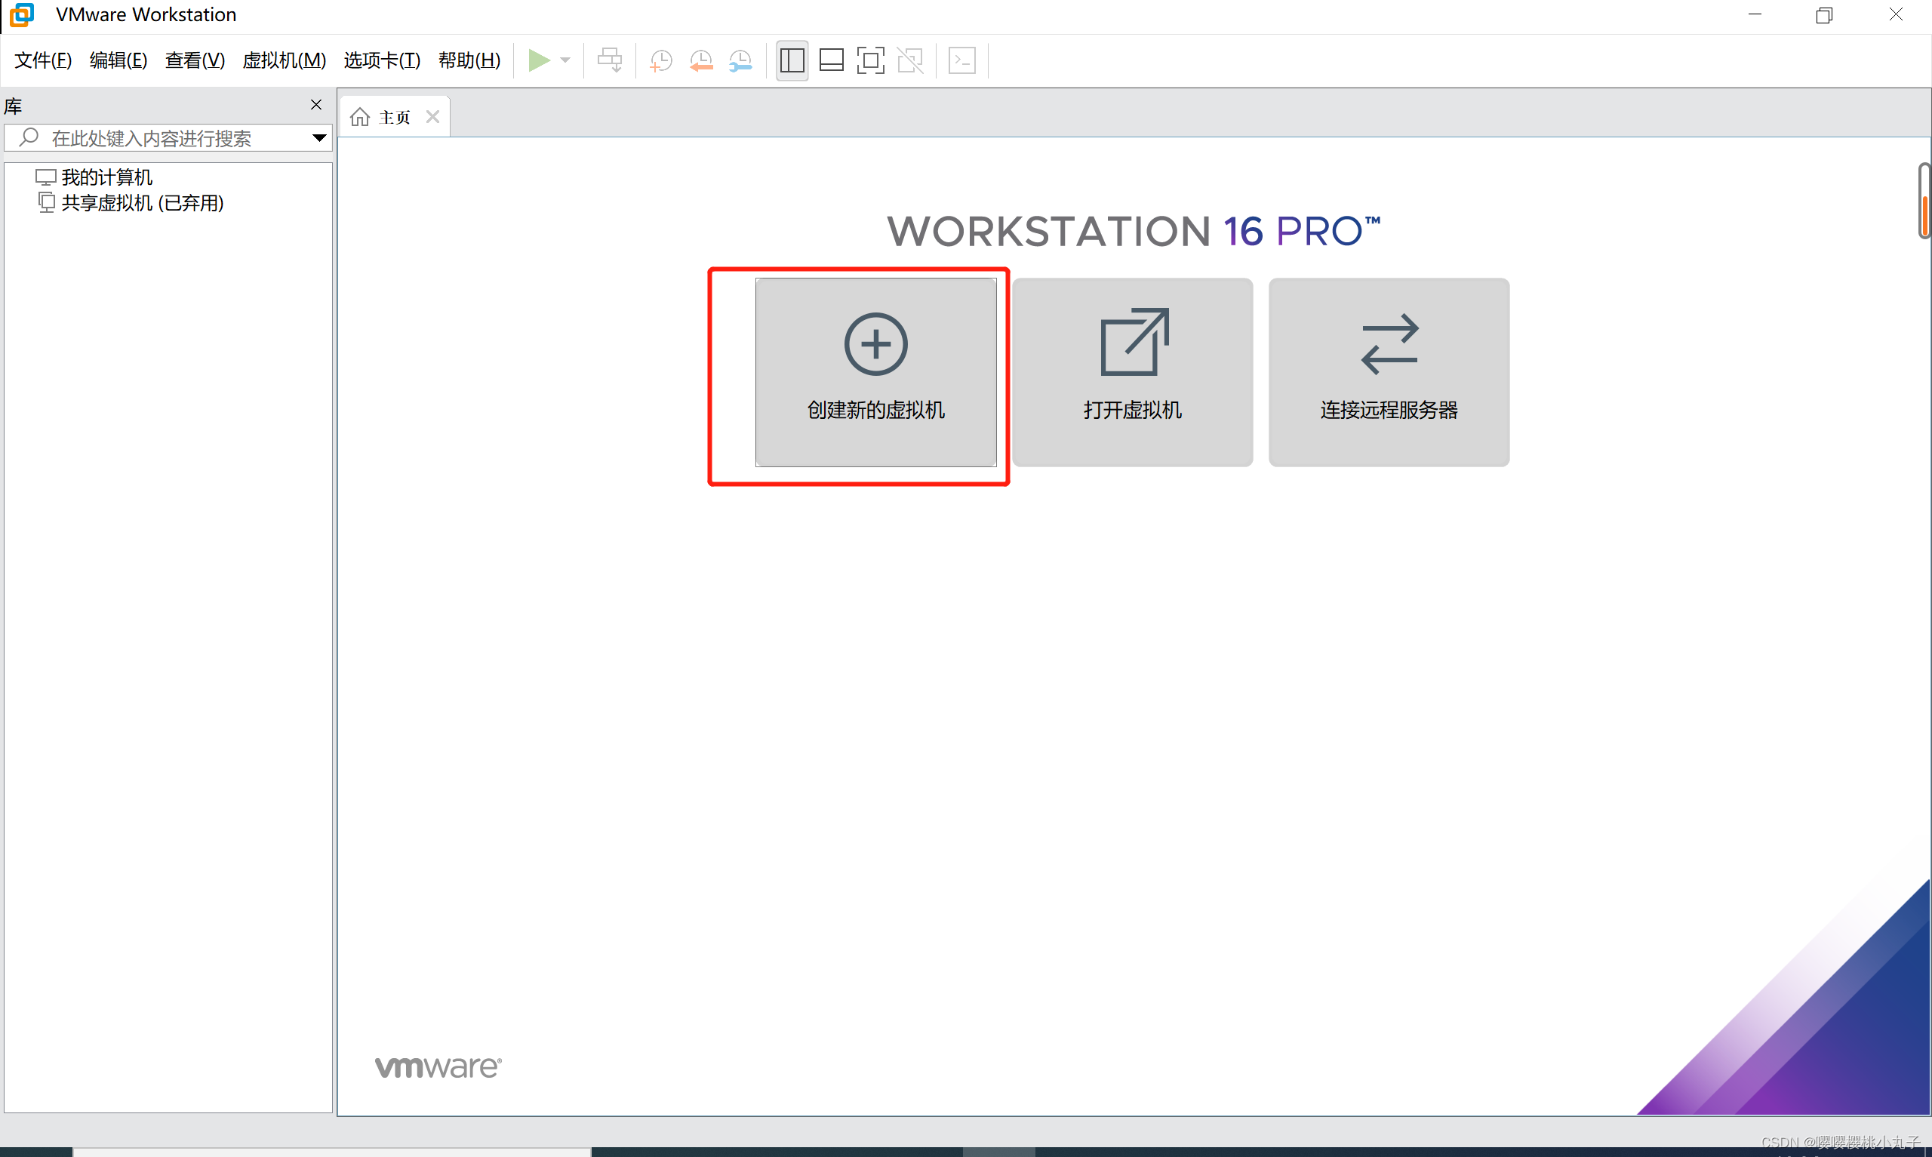Viewport: 1932px width, 1157px height.
Task: Open the 虚拟机(M) menu
Action: (x=284, y=60)
